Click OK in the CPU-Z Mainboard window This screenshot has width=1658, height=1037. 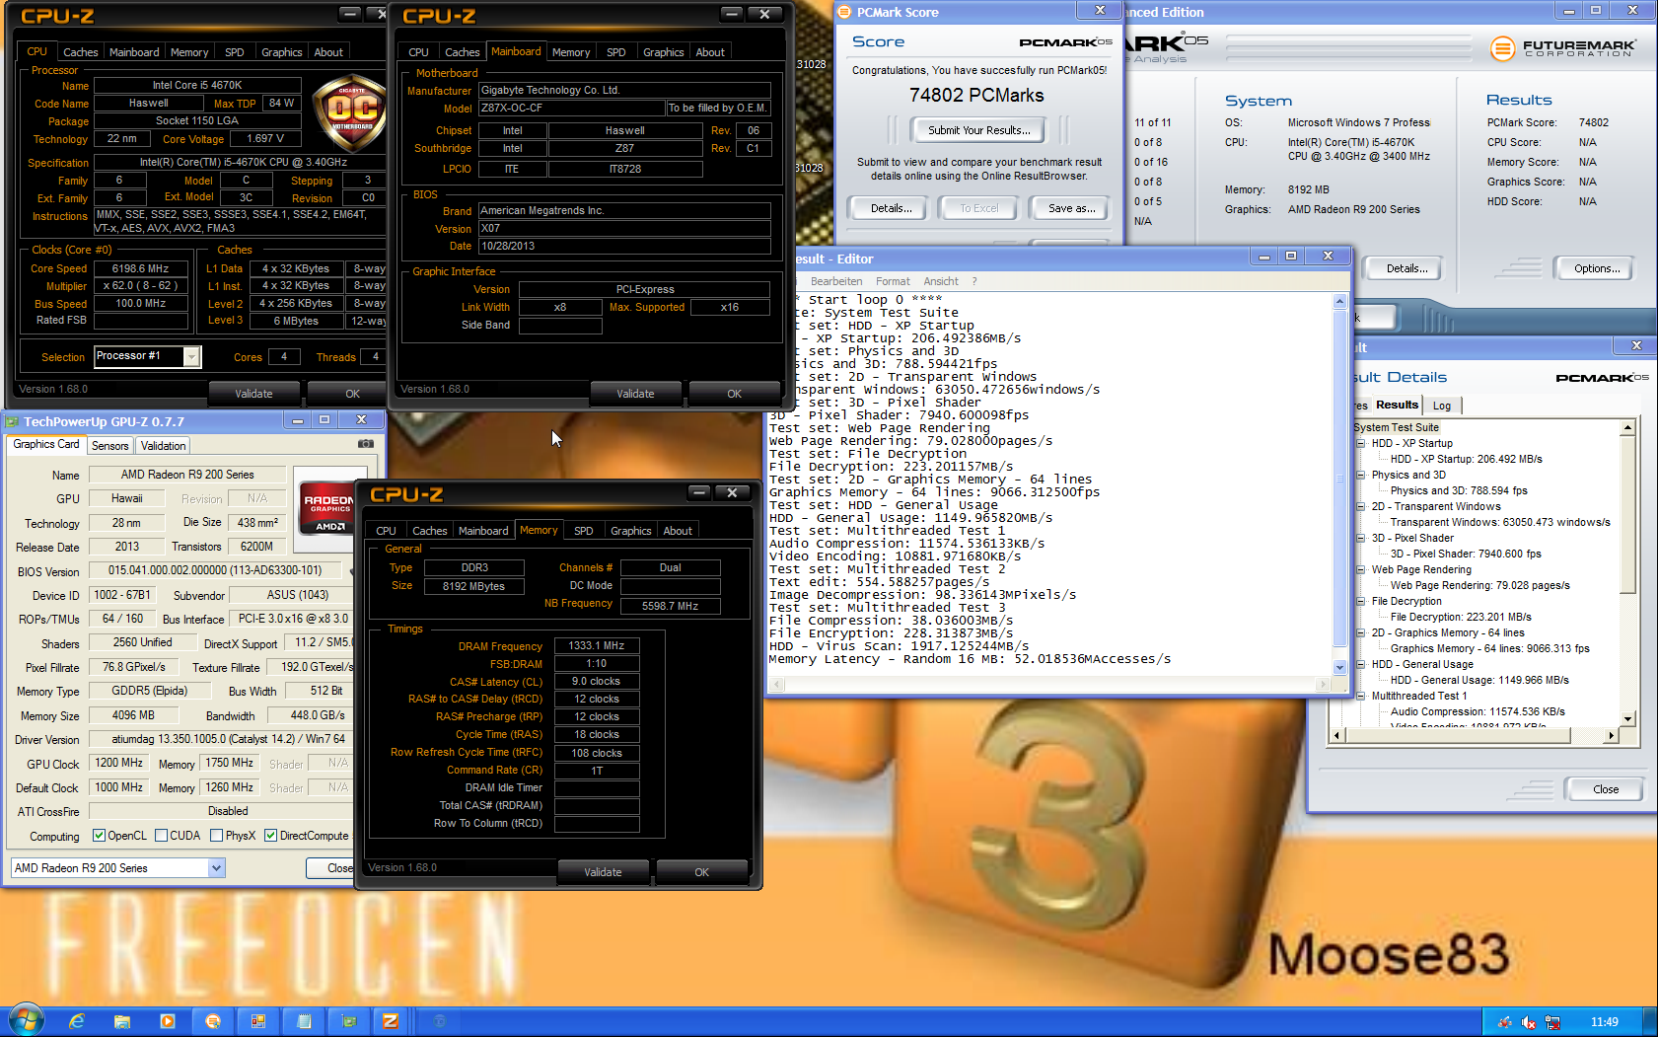pos(734,394)
